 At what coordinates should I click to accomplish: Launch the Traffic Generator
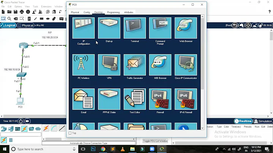click(135, 65)
